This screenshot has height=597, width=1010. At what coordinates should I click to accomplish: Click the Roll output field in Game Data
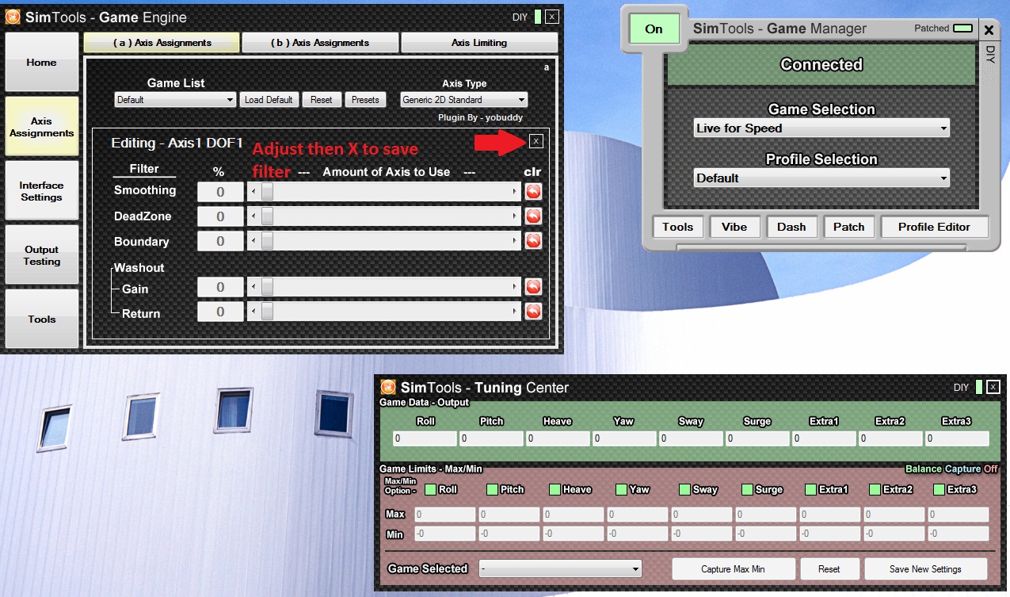coord(425,438)
